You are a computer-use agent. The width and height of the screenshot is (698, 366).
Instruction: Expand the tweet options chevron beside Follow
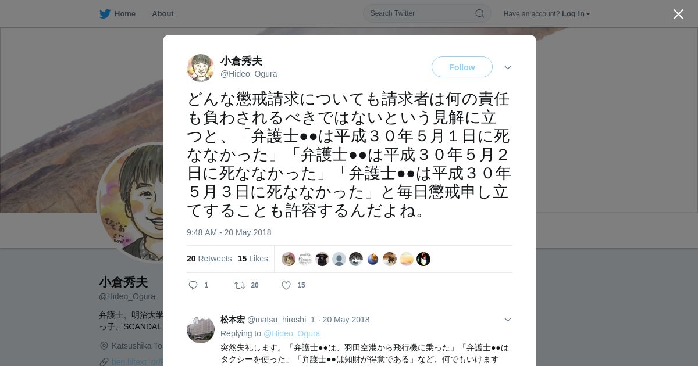point(508,67)
